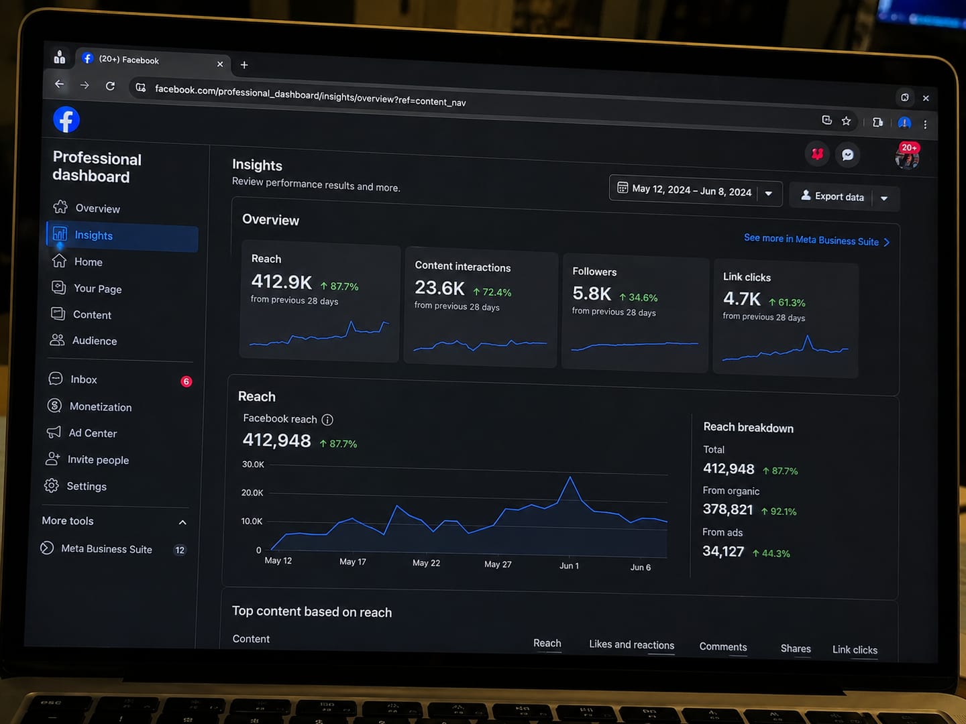This screenshot has height=724, width=966.
Task: Sort by Shares column
Action: tap(796, 648)
